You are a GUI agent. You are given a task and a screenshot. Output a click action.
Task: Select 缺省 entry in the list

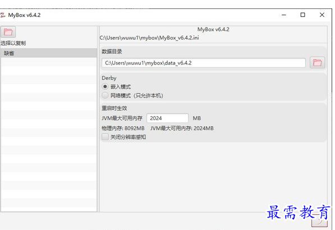point(49,53)
